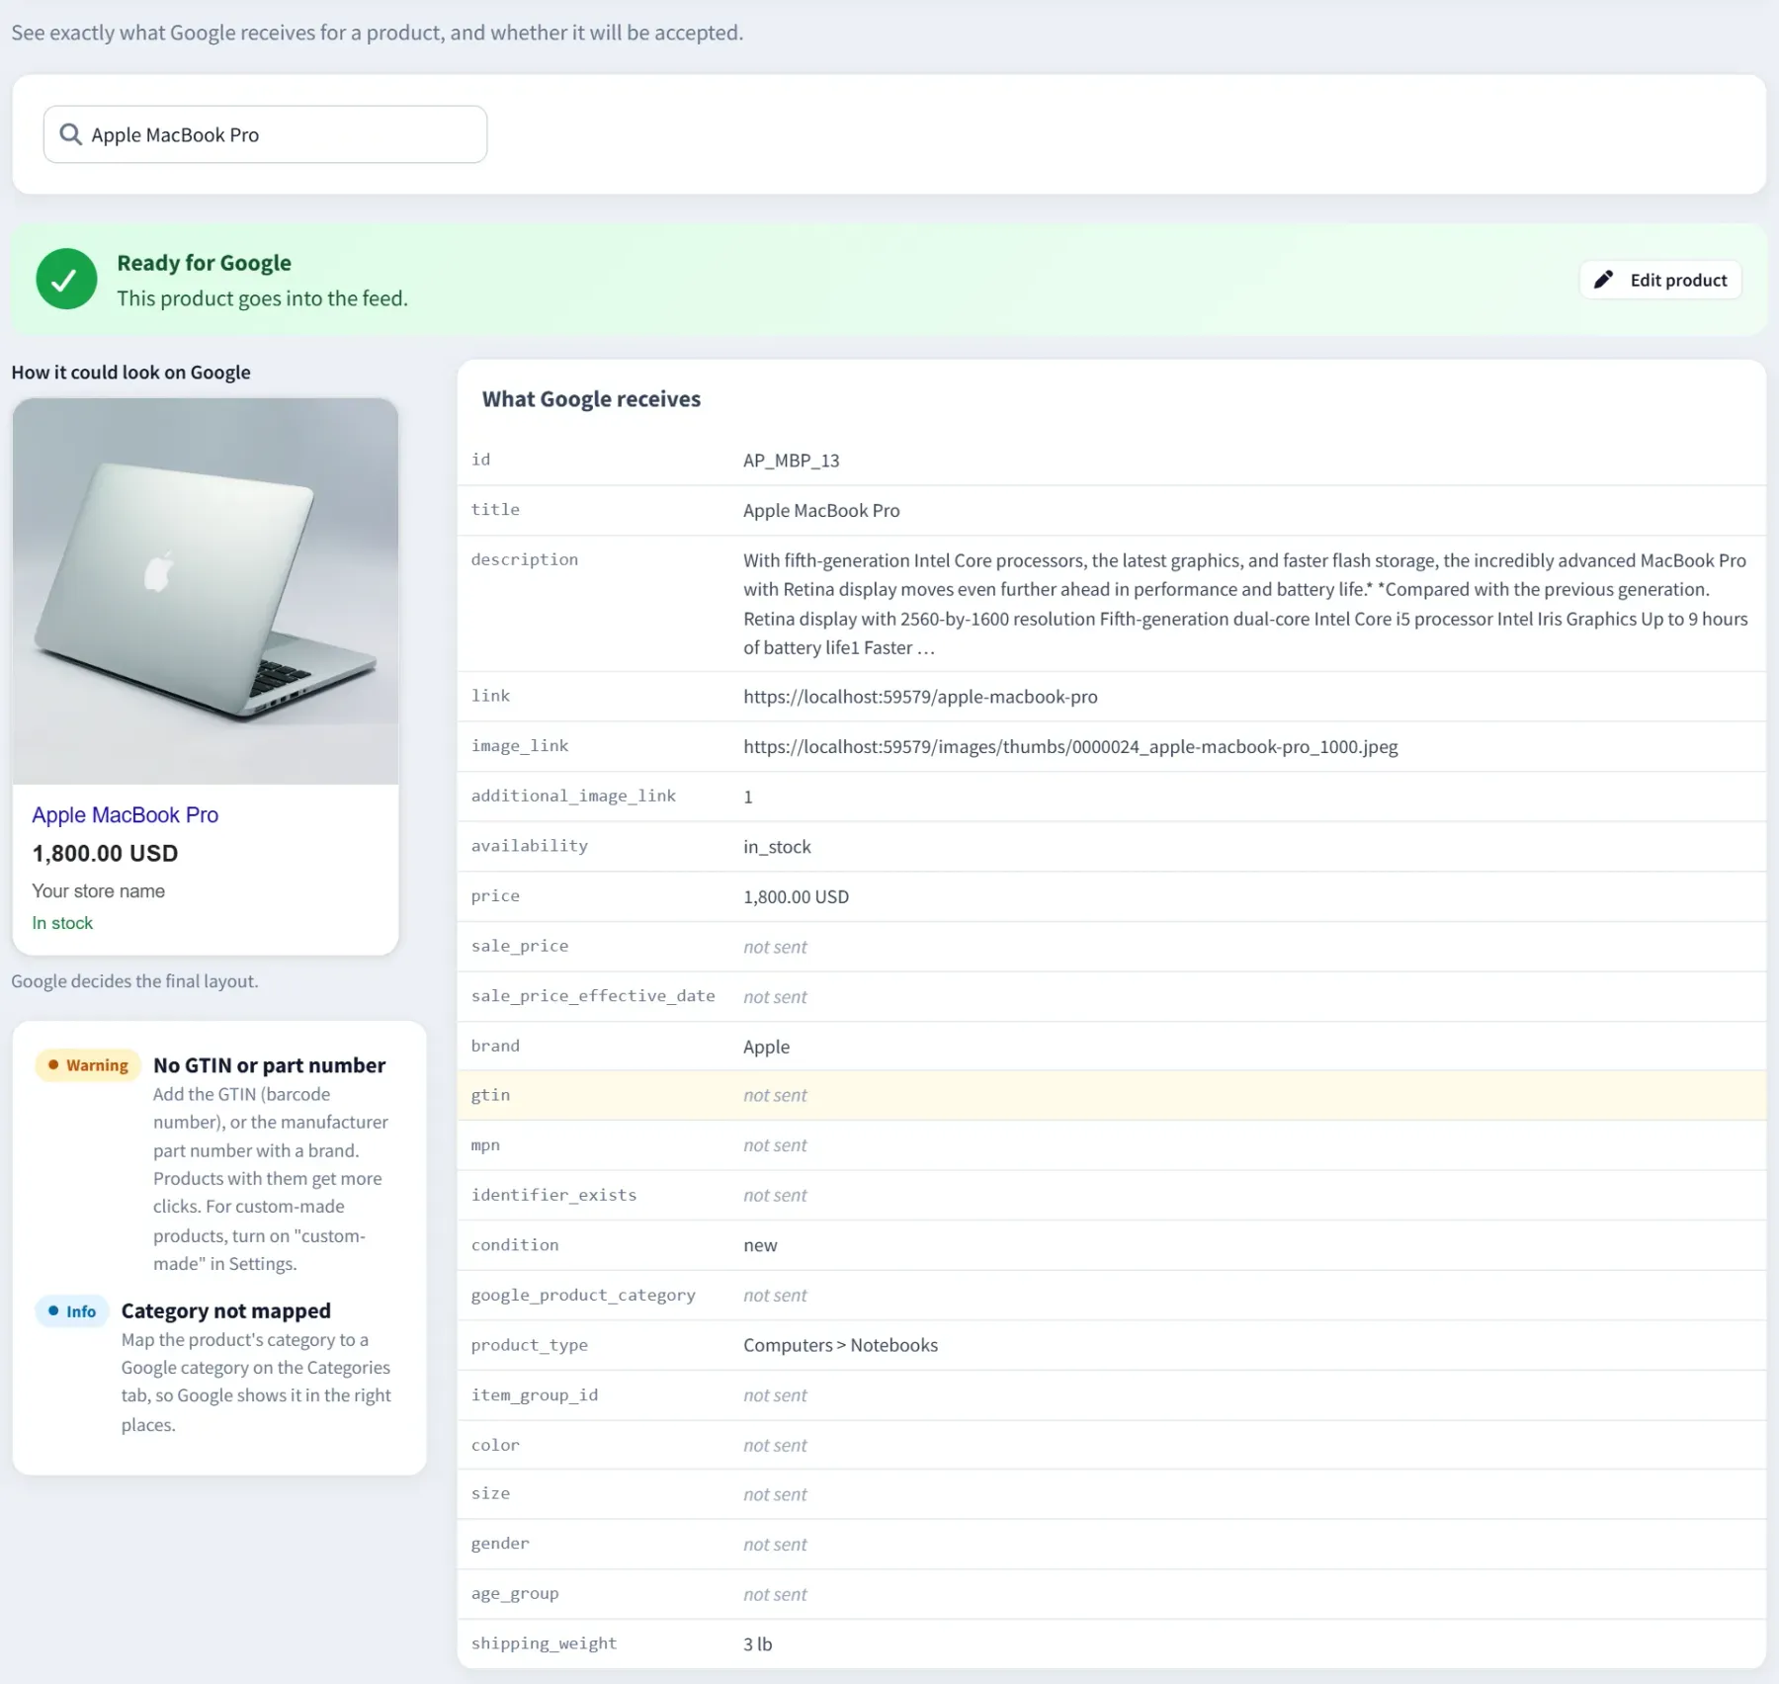Select the title value Apple MacBook Pro
This screenshot has width=1779, height=1684.
[x=821, y=511]
